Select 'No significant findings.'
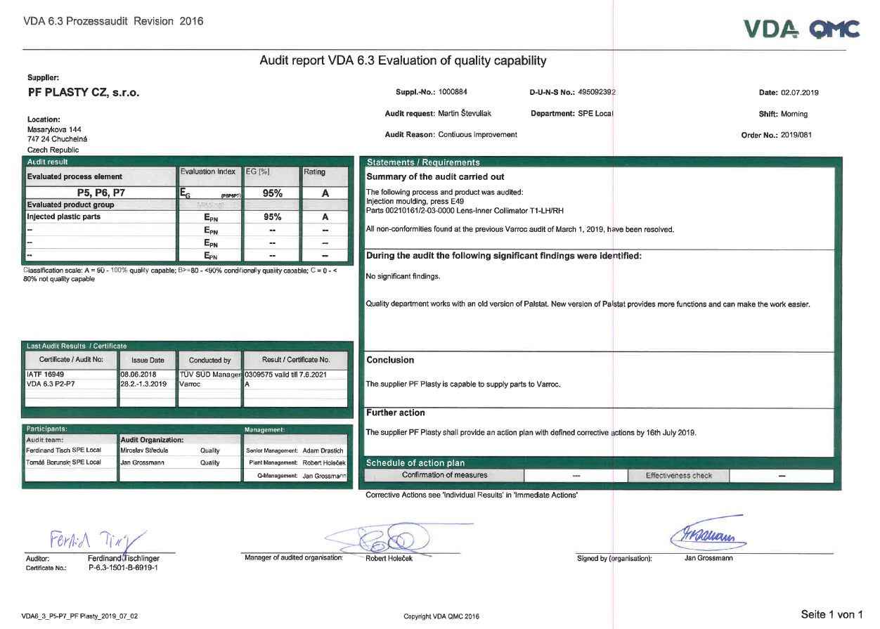Viewport: 880px width, 629px height. pyautogui.click(x=403, y=276)
